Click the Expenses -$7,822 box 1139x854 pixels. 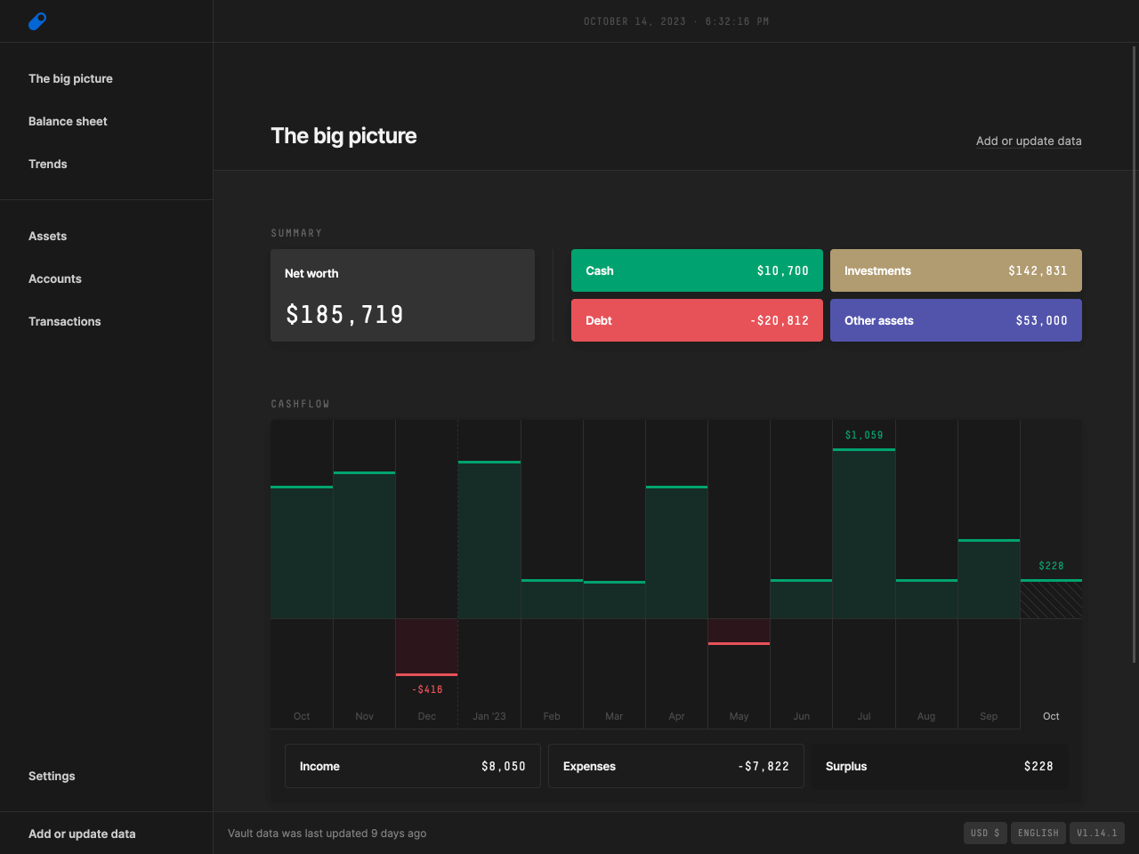[x=676, y=766]
